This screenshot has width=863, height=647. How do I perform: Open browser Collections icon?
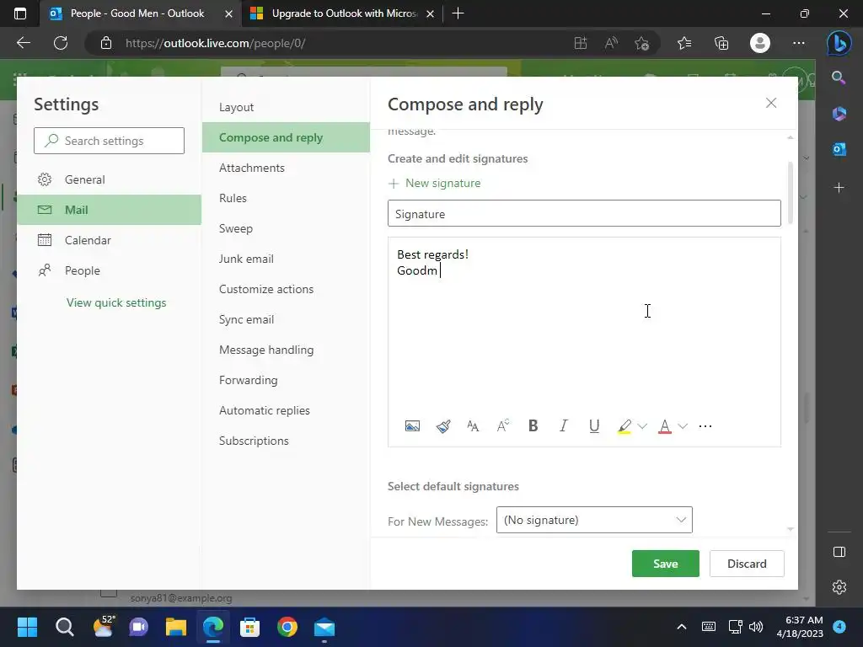point(721,43)
